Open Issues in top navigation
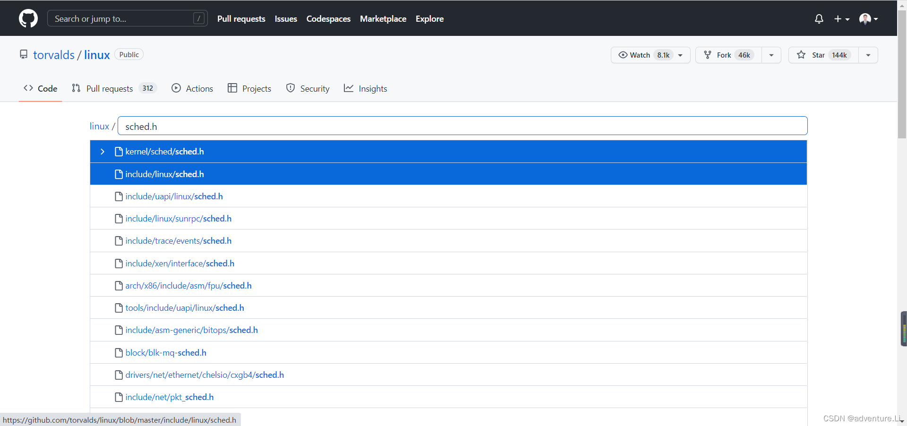Viewport: 907px width, 426px height. coord(286,19)
